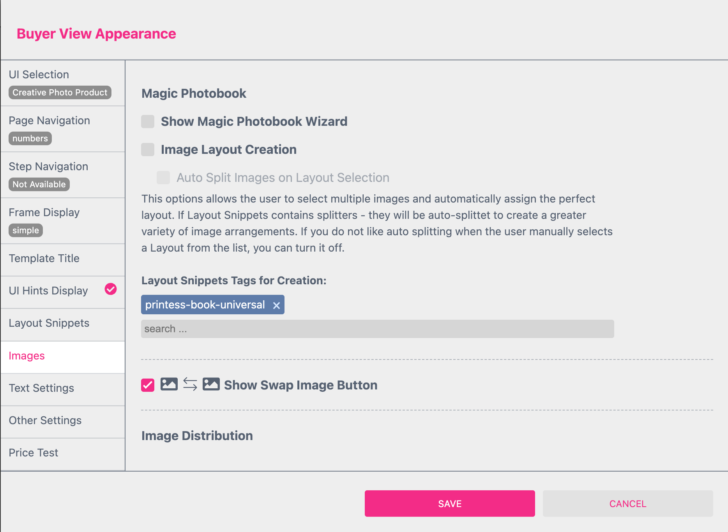The image size is (728, 532).
Task: Save the Buyer View Appearance settings
Action: pyautogui.click(x=449, y=503)
